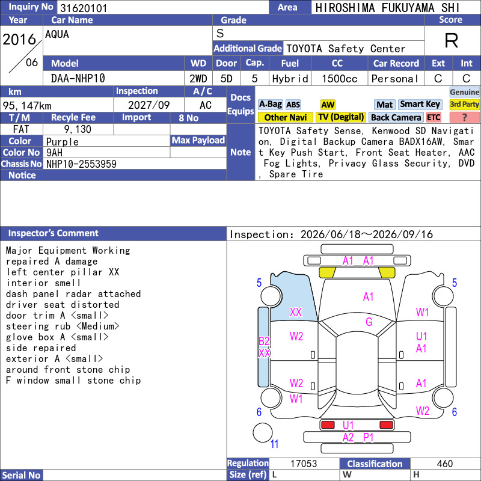481x481 pixels.
Task: Select the Back Camera badge
Action: [396, 117]
